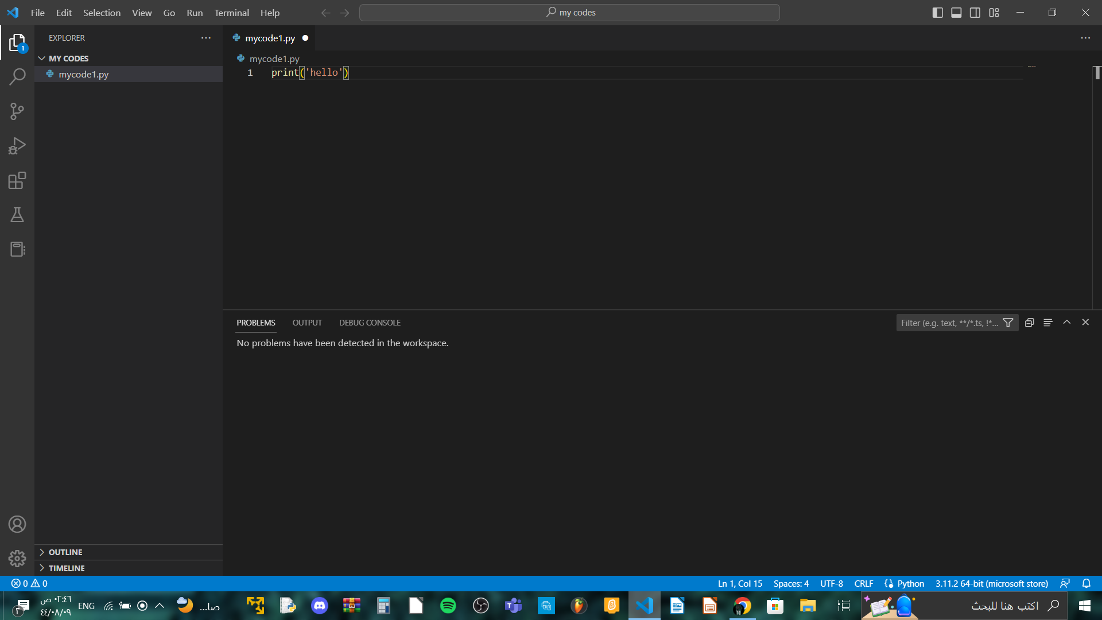Click the Problems filter funnel icon
Image resolution: width=1102 pixels, height=620 pixels.
[x=1008, y=323]
